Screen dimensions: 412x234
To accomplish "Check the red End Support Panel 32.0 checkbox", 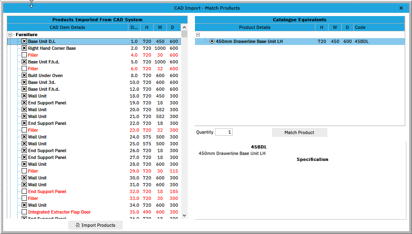I will (24, 191).
